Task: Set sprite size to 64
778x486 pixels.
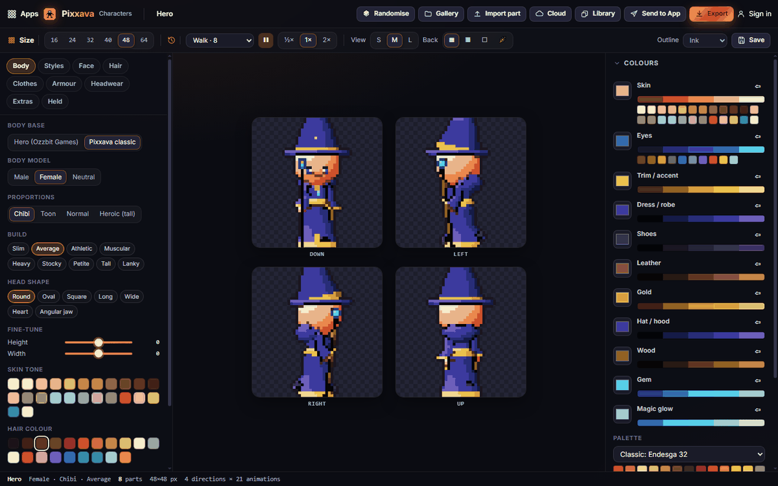Action: [144, 40]
